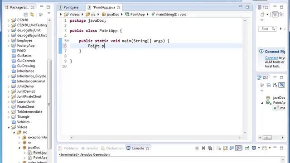The height and width of the screenshot is (163, 290).
Task: Select the GuiControls project
Action: (x=26, y=61)
